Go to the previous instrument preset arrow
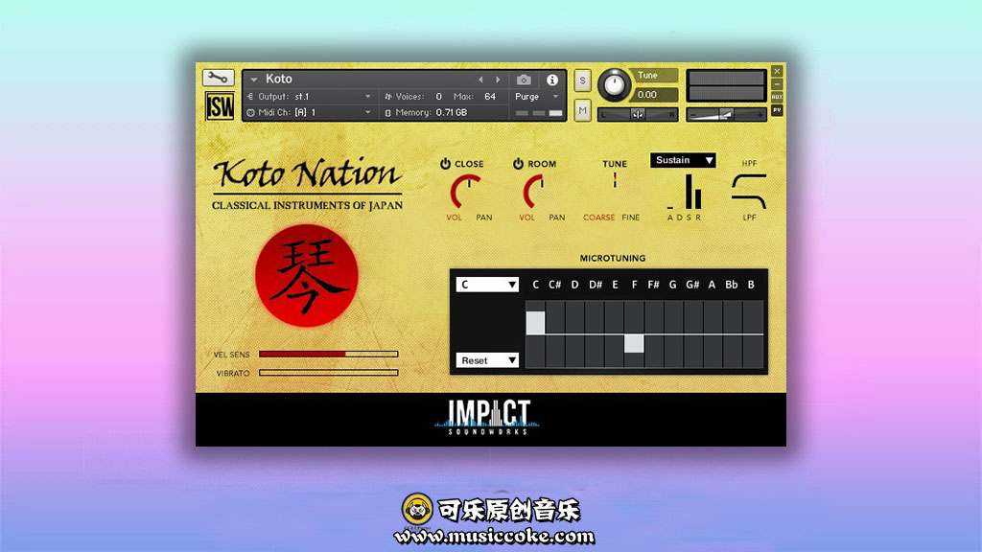The width and height of the screenshot is (982, 552). point(481,80)
